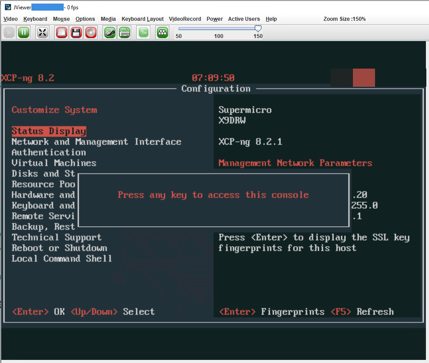Toggle mouse cursor display icon
Screen dimensions: 429x363
(110, 33)
